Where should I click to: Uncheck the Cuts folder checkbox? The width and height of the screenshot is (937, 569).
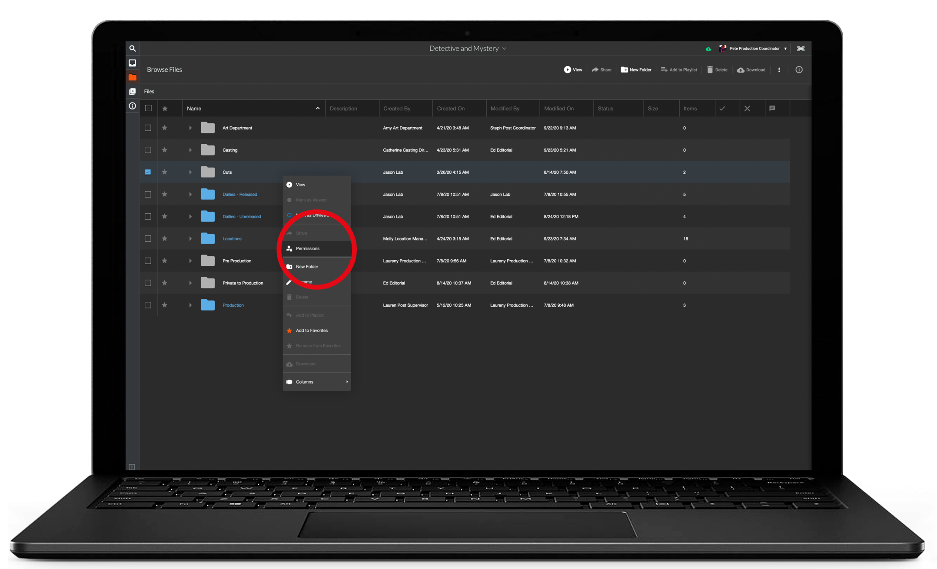click(x=148, y=172)
